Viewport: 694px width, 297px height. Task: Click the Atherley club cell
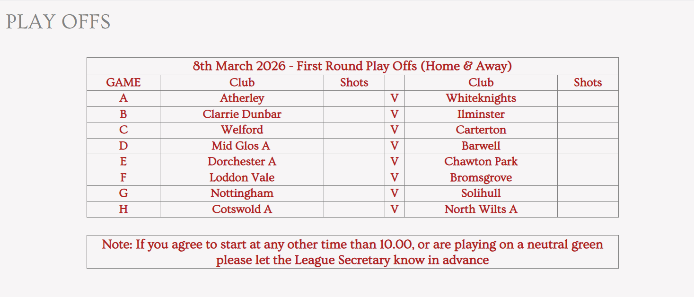pos(242,98)
